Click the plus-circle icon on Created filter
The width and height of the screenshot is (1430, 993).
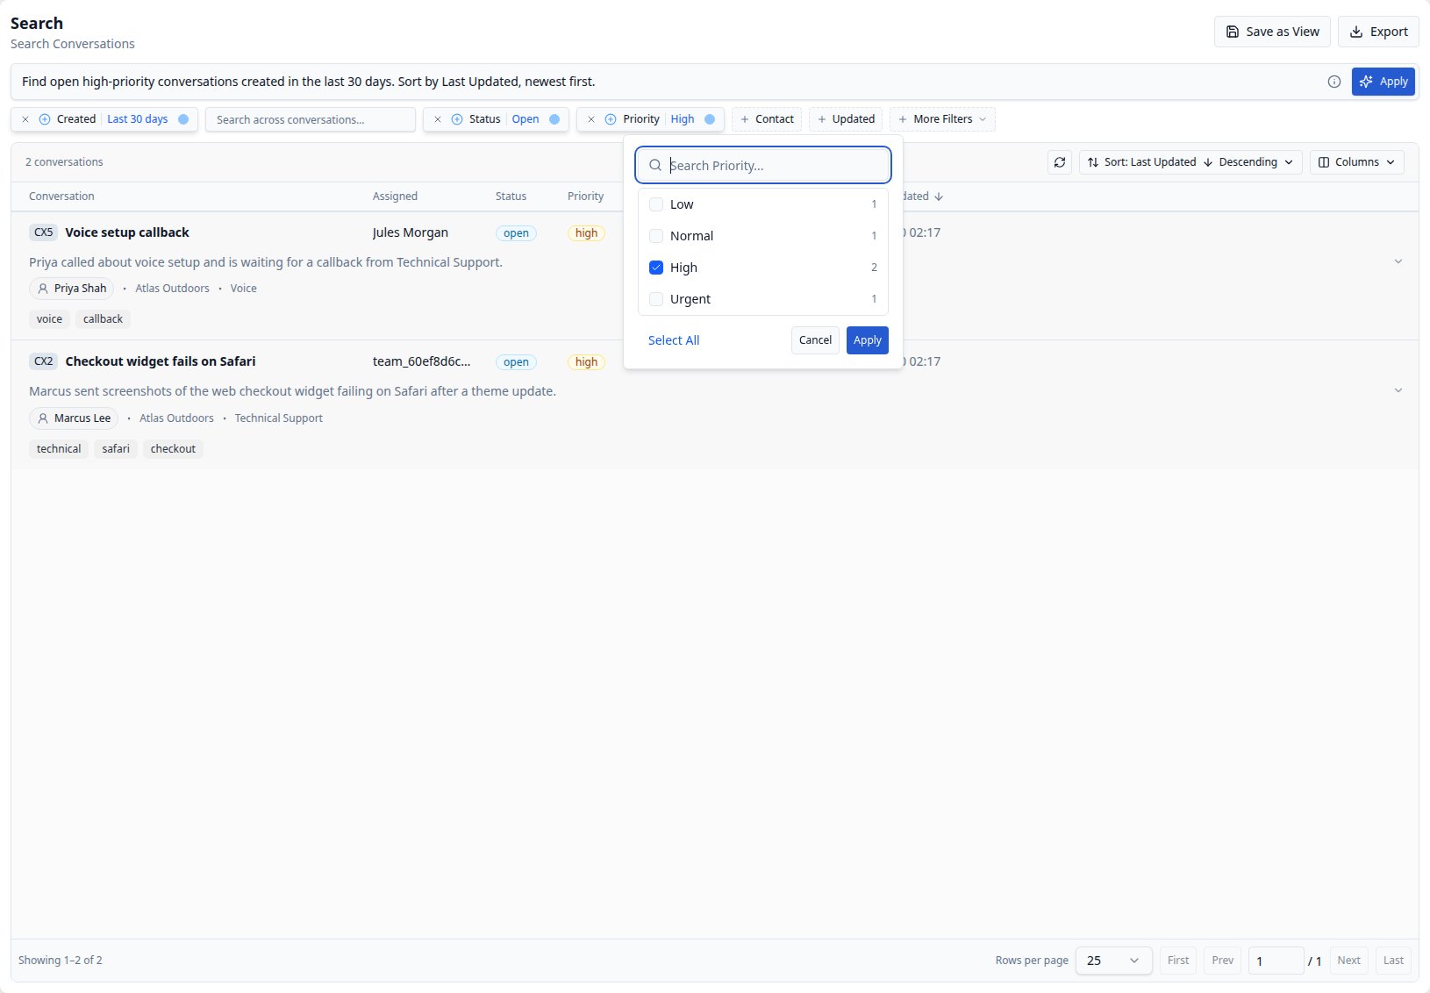pyautogui.click(x=45, y=119)
